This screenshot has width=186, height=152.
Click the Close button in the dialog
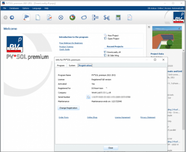click(x=111, y=148)
